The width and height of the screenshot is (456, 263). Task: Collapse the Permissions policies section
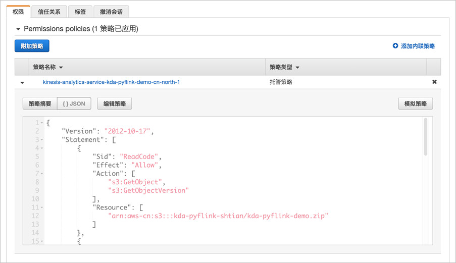18,29
